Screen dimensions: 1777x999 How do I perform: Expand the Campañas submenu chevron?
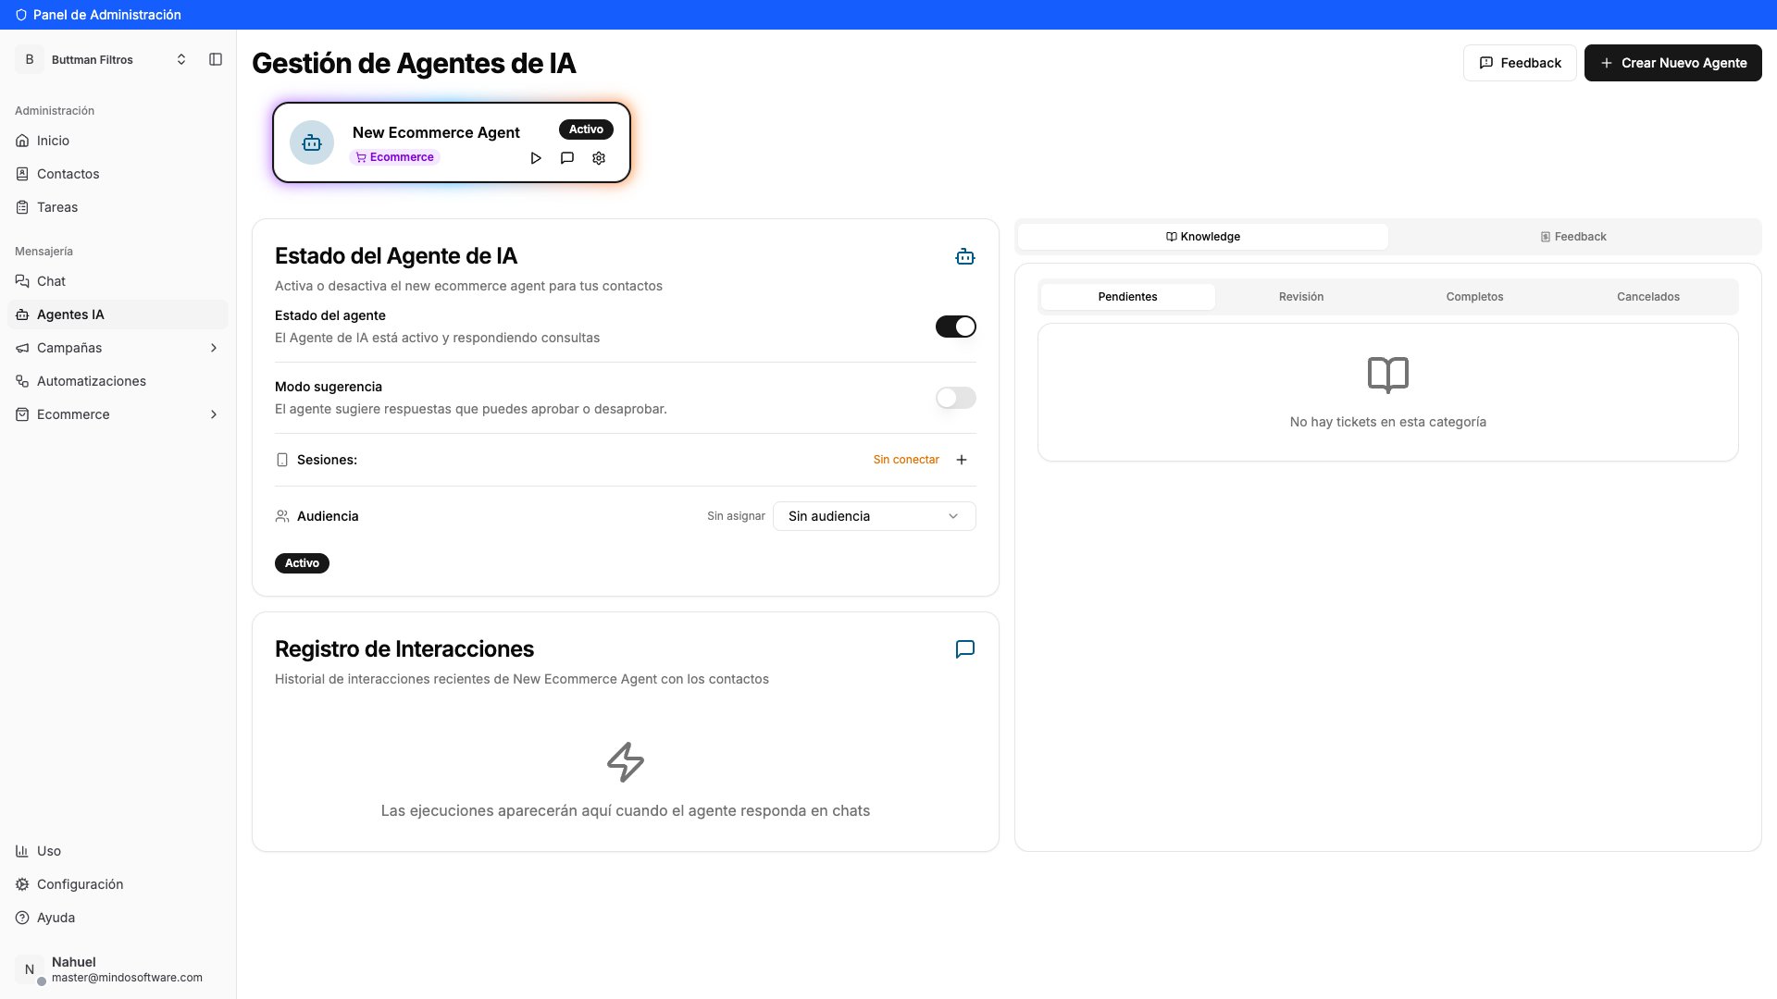(214, 348)
